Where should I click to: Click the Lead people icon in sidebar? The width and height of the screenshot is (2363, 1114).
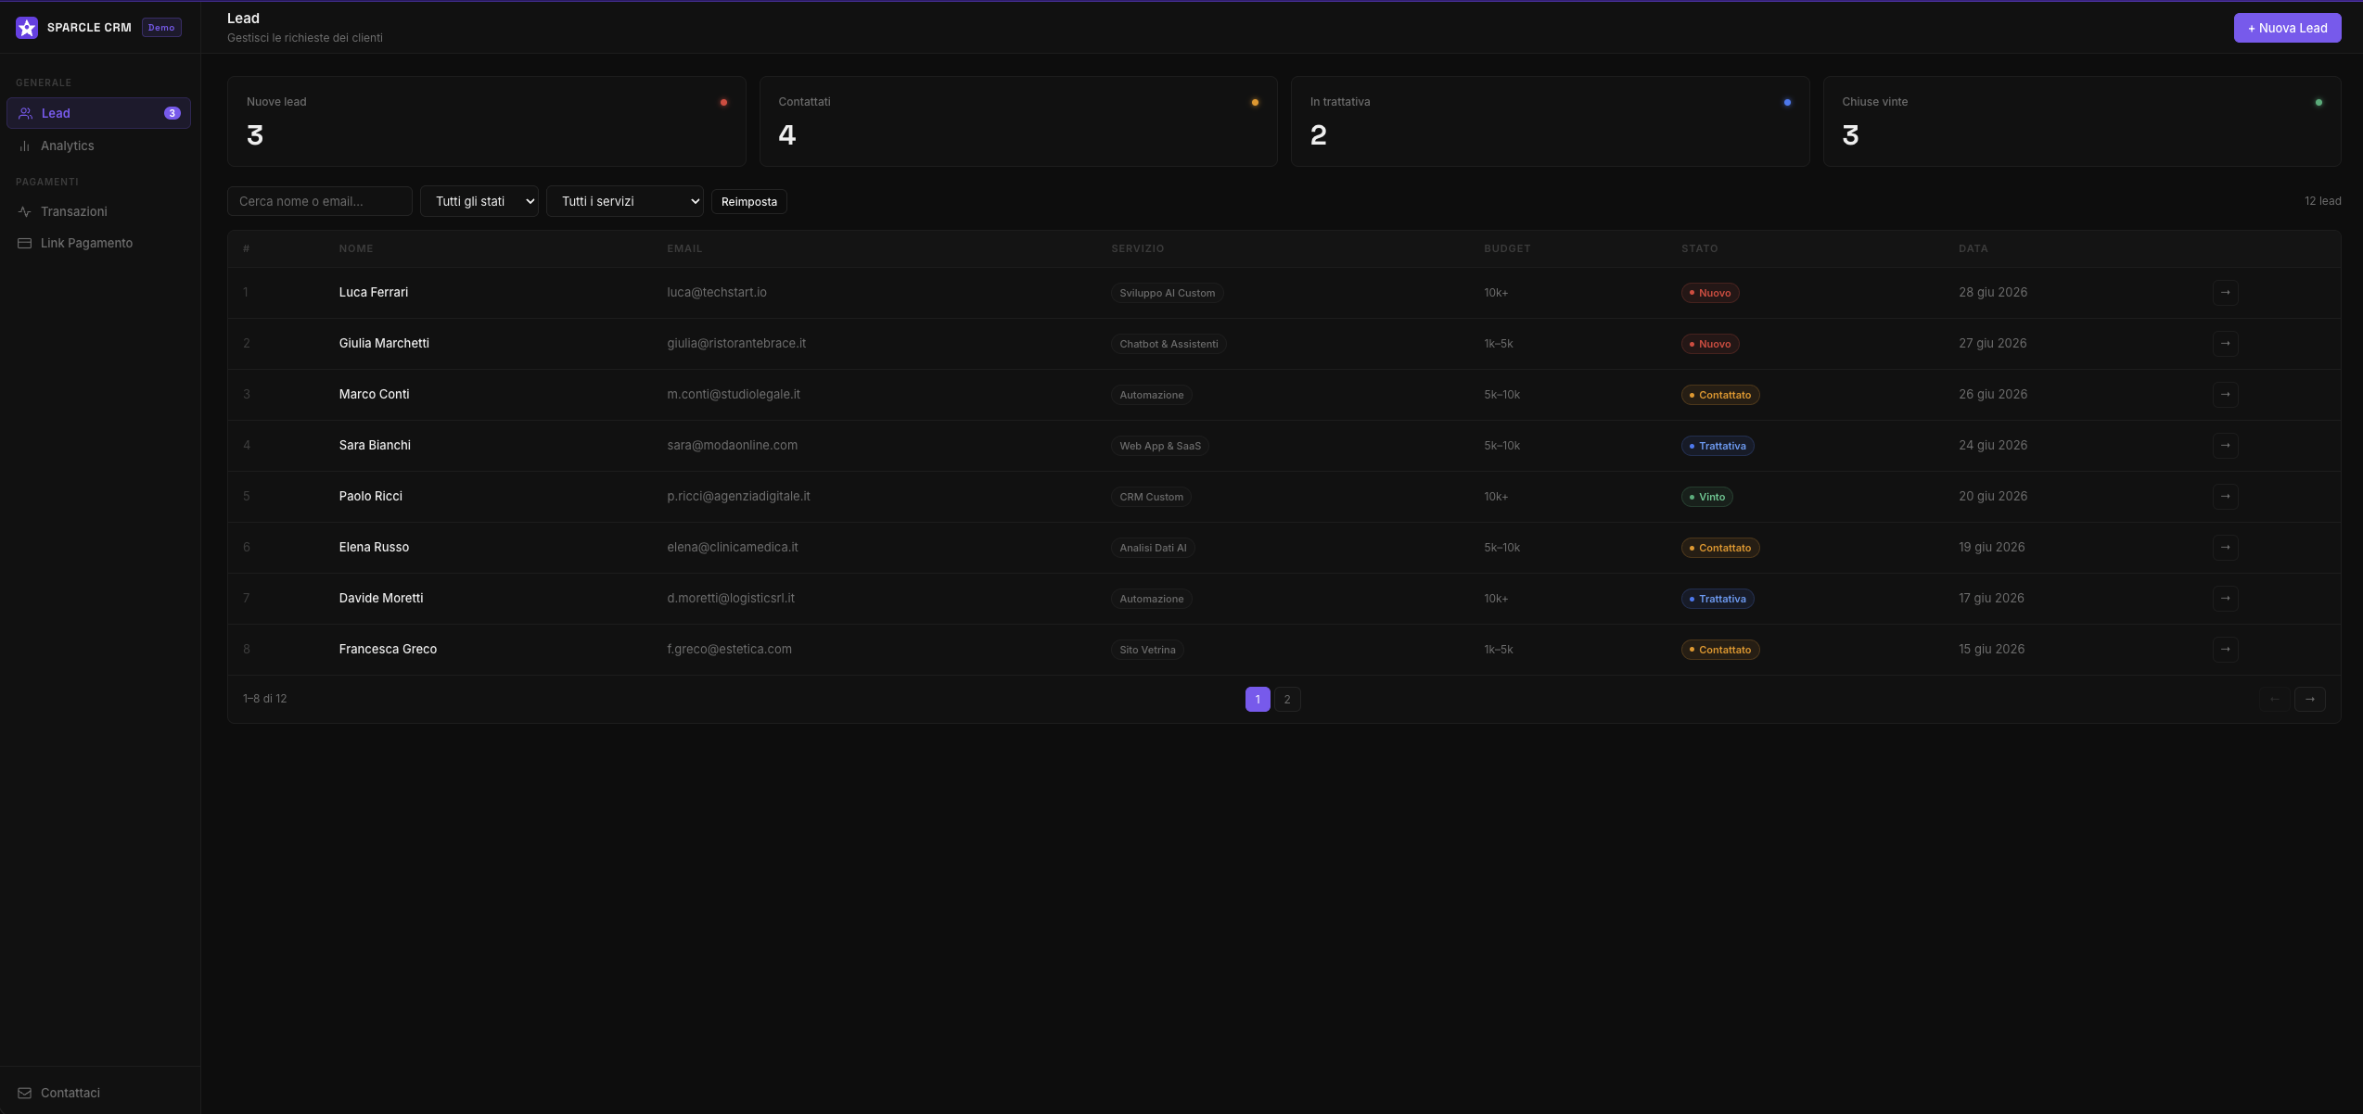[25, 113]
